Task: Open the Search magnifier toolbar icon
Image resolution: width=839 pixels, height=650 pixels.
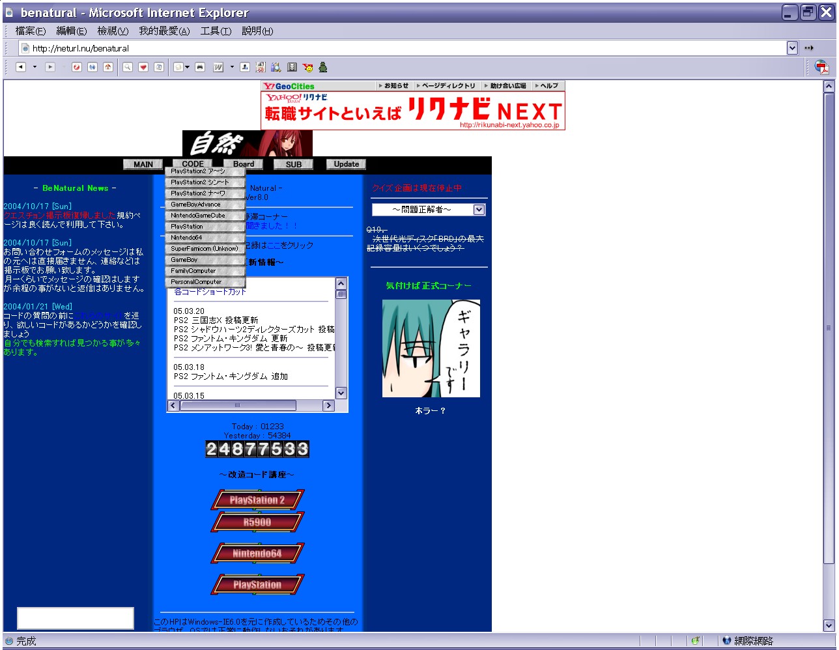Action: [x=128, y=67]
